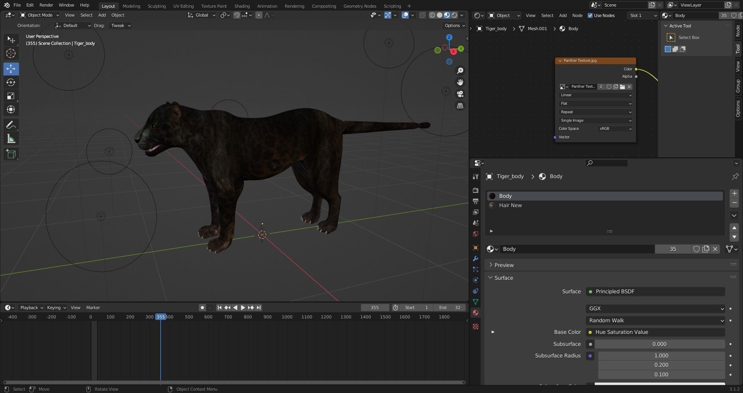Adjust the Subsurface value slider
The image size is (743, 393).
coord(659,344)
